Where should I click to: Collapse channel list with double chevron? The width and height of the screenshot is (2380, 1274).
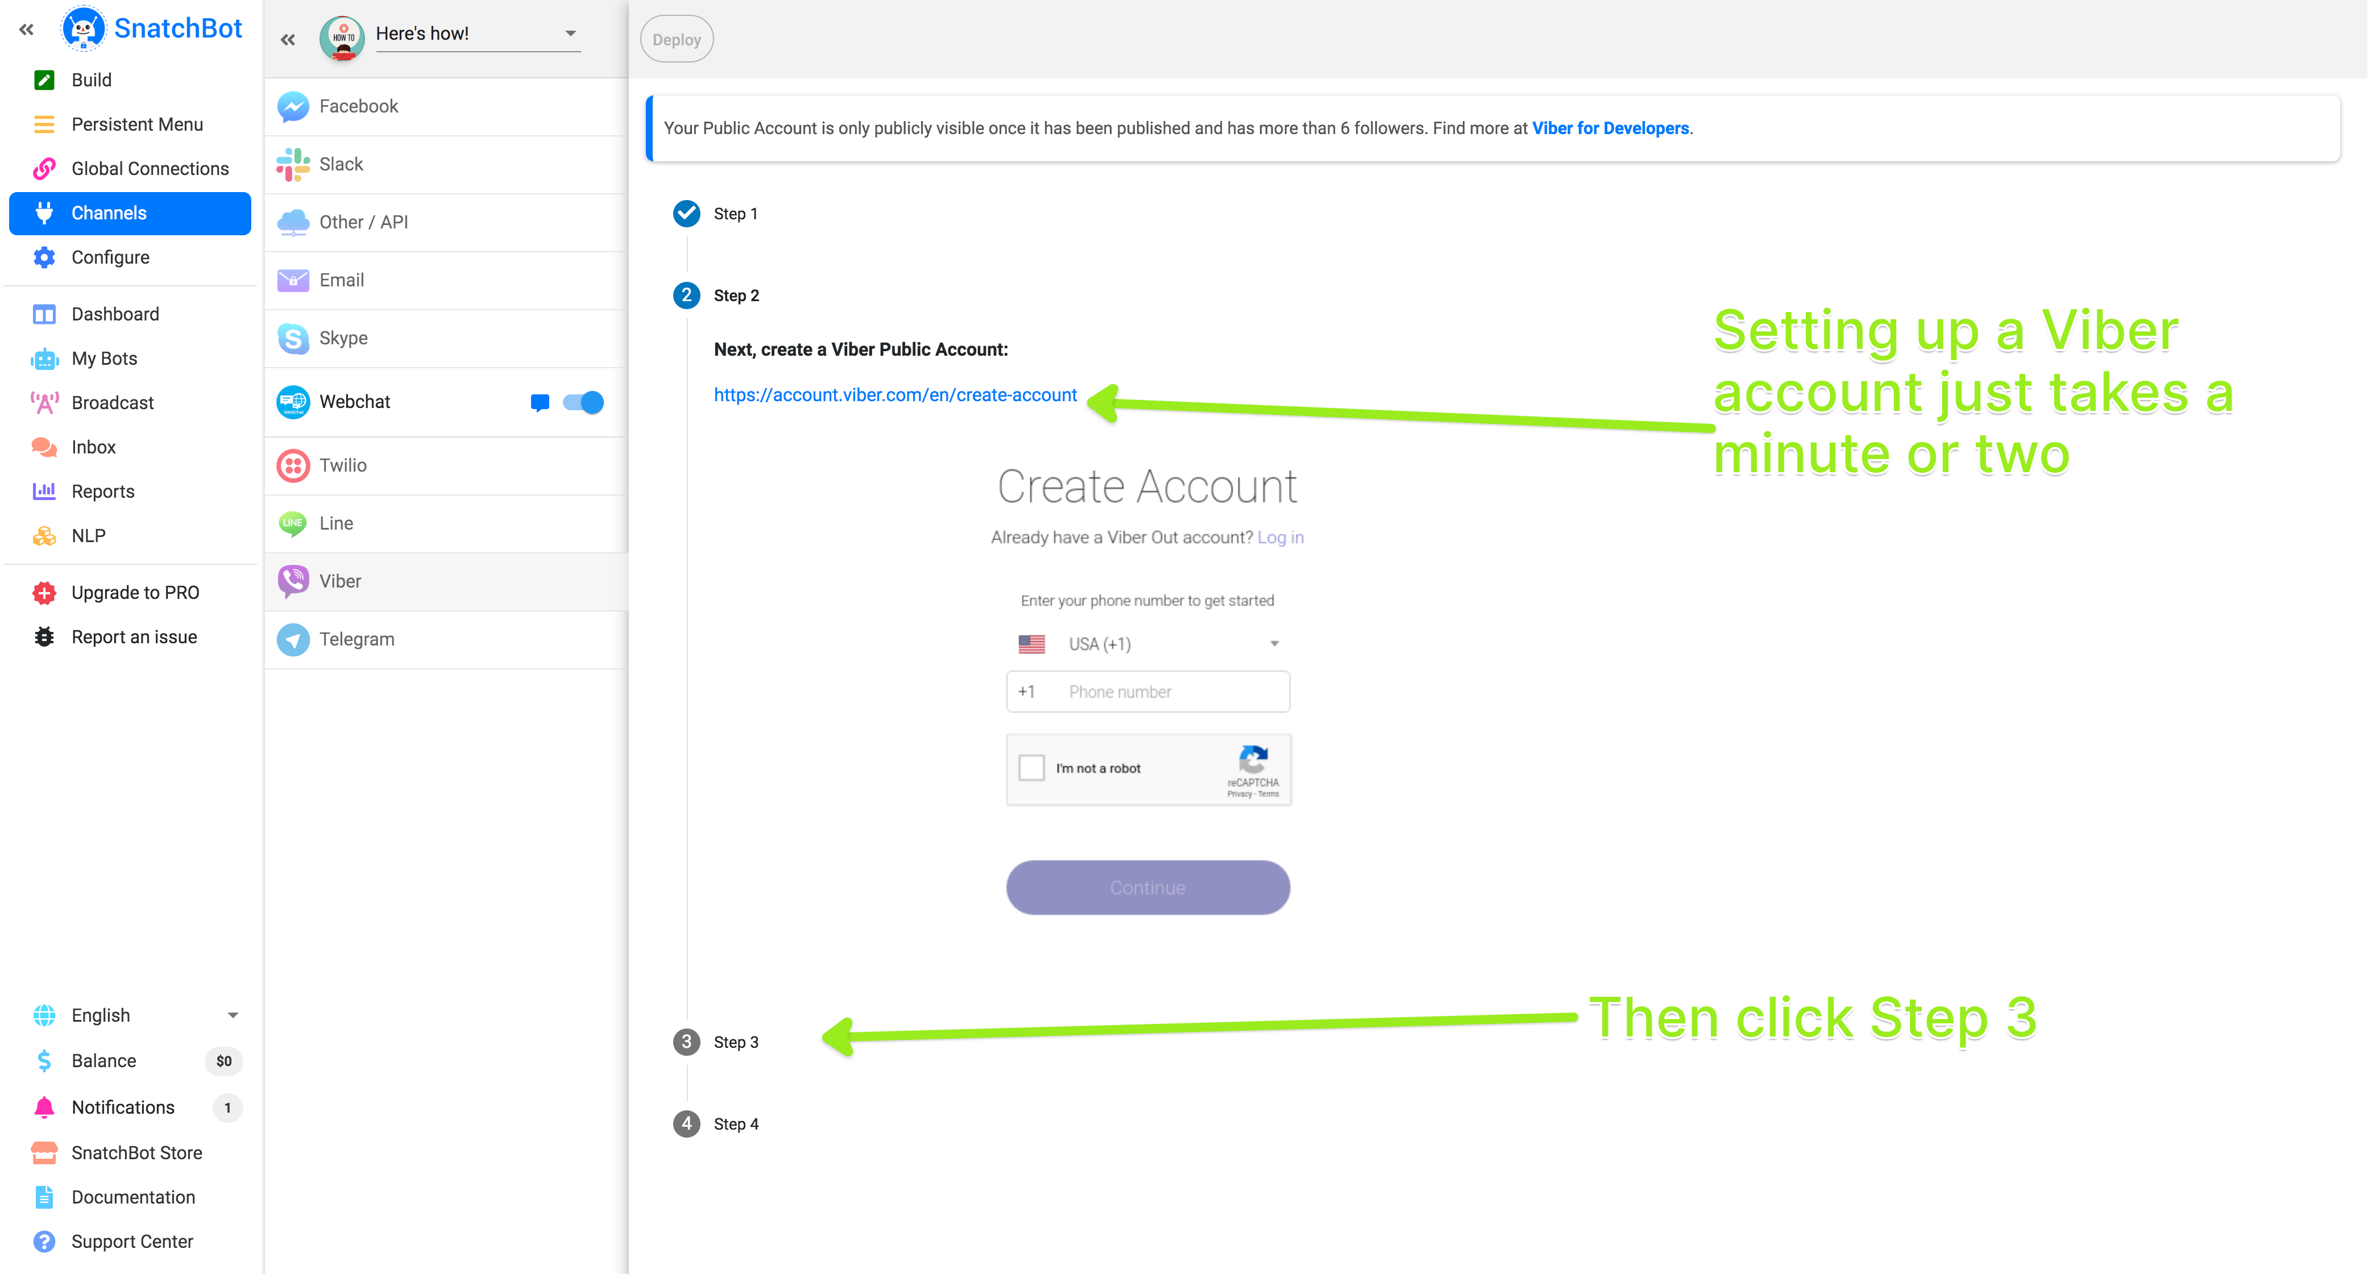coord(288,40)
